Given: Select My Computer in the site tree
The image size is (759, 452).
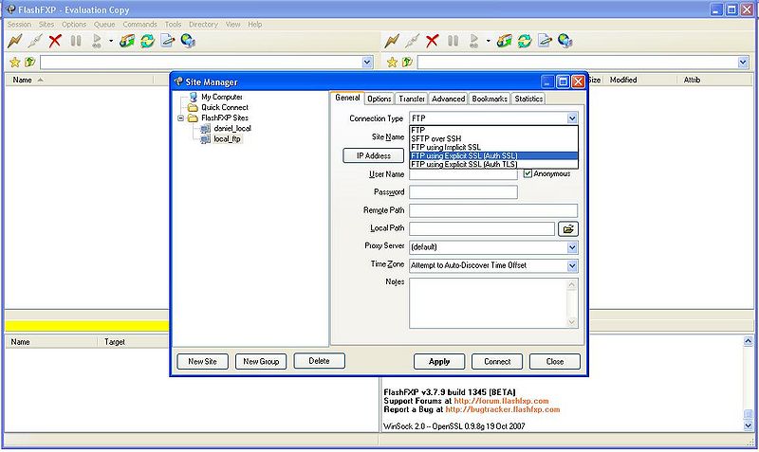Looking at the screenshot, I should [x=220, y=97].
